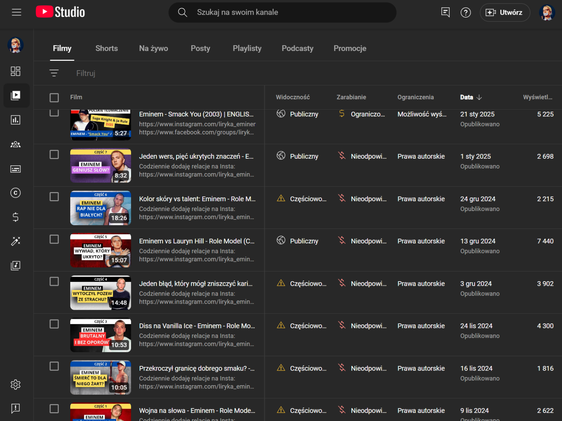Switch to the Playlisty tab
Viewport: 562px width, 421px height.
tap(247, 48)
